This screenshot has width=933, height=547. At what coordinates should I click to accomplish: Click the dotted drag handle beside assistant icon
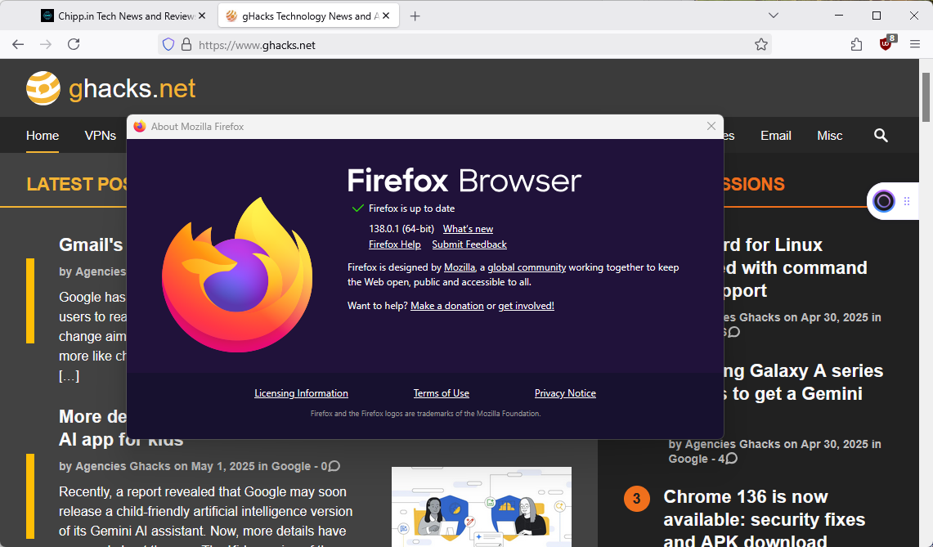coord(907,202)
